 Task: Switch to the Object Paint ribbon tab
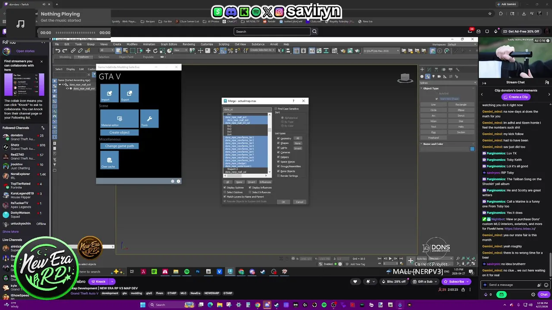126,57
